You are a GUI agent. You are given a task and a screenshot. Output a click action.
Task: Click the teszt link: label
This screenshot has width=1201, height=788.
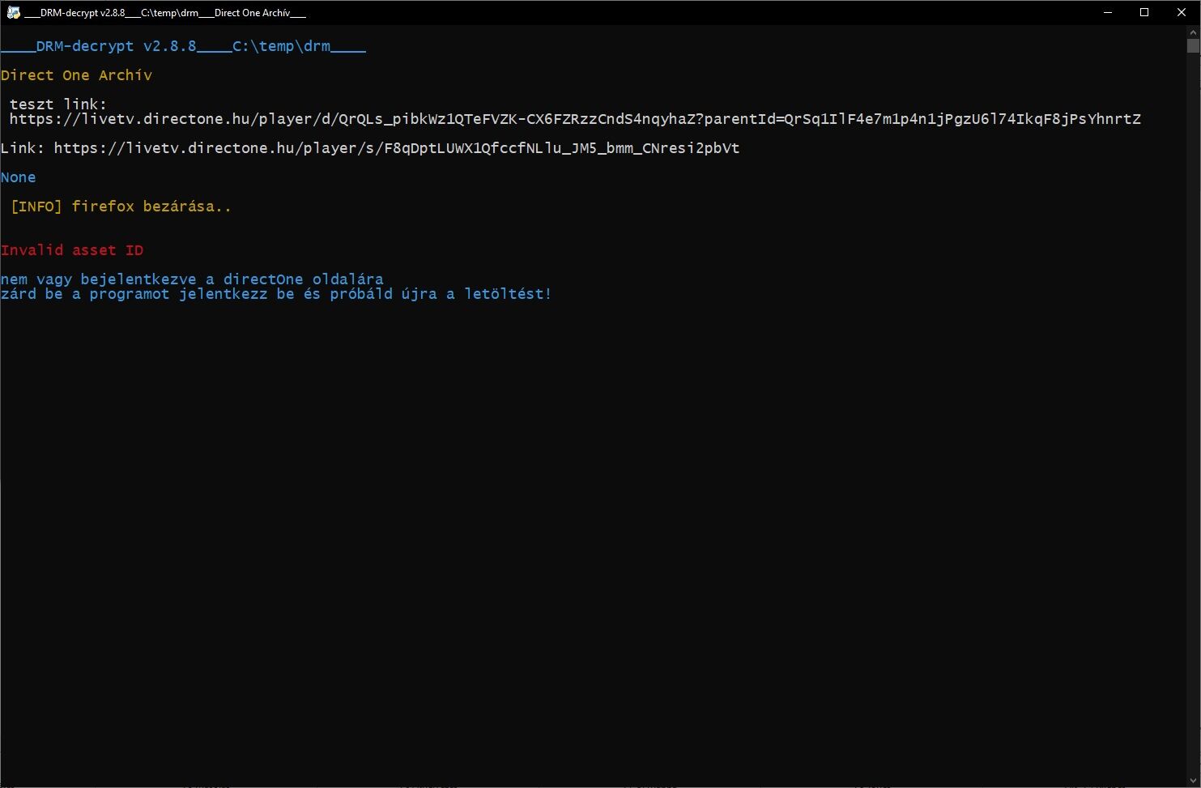click(58, 104)
